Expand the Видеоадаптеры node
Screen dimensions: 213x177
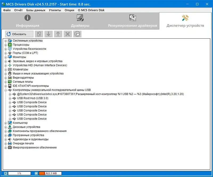pyautogui.click(x=6, y=78)
